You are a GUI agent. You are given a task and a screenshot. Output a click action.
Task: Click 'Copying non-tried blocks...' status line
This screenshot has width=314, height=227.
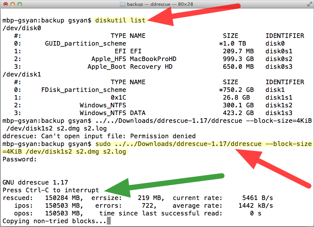coord(55,221)
